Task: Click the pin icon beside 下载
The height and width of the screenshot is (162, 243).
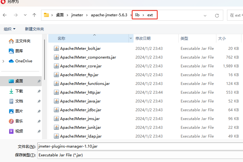Action: [x=39, y=91]
